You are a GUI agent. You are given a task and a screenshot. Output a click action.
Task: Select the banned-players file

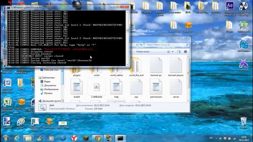pos(176,67)
